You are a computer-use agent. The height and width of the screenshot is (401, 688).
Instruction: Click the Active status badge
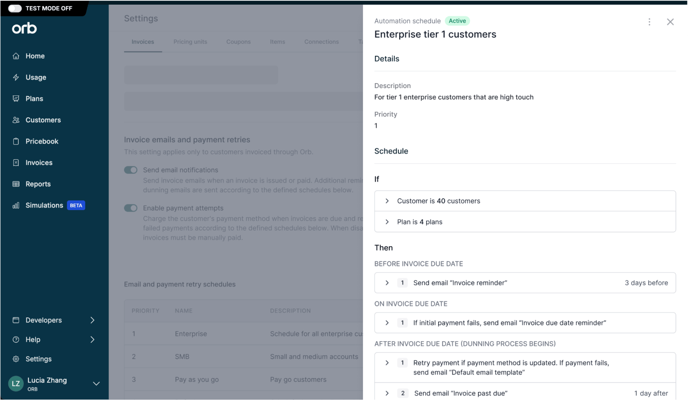457,21
